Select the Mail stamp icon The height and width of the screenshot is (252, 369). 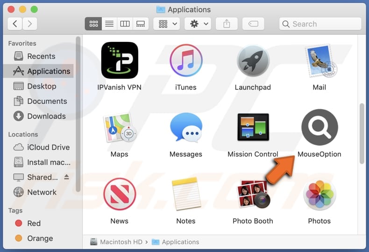click(x=319, y=61)
